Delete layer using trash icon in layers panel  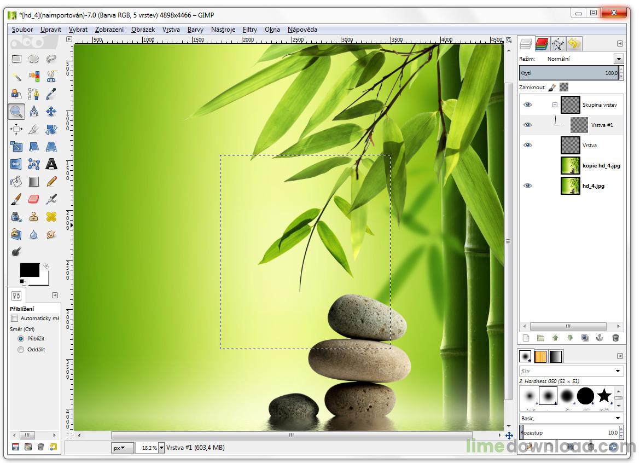click(x=615, y=338)
